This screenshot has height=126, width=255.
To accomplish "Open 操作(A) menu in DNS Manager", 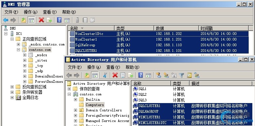I will [x=31, y=12].
